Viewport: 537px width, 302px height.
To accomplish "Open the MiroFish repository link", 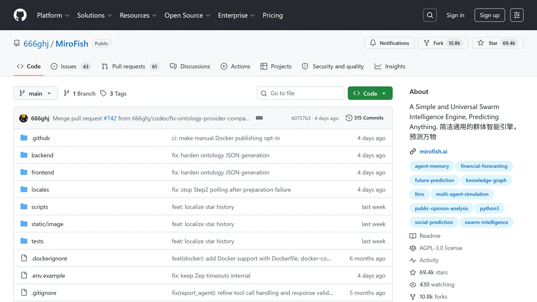I will tap(72, 44).
